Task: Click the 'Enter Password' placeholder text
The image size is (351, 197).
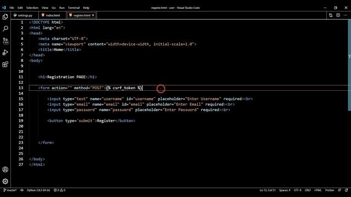Action: [x=180, y=109]
